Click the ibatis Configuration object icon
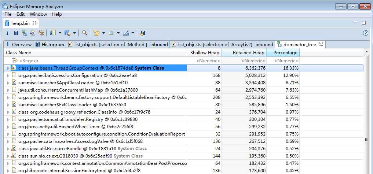This screenshot has width=373, height=174. coord(14,75)
